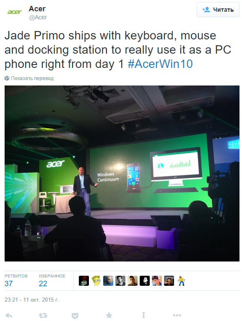The width and height of the screenshot is (242, 321).
Task: Favorite the tweet with star icon
Action: pyautogui.click(x=109, y=315)
